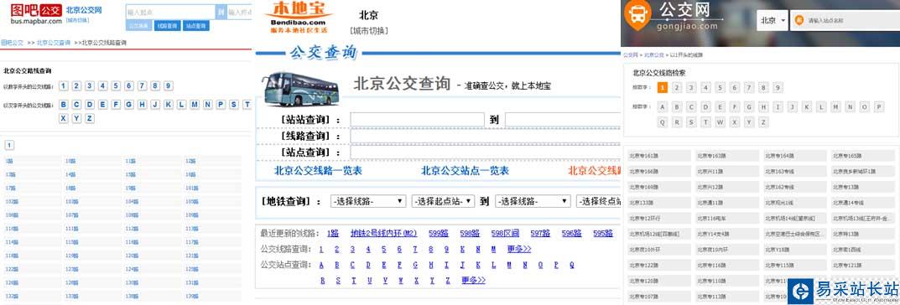This screenshot has width=900, height=305.
Task: Click the orange bus logo of gongjiao.com
Action: tap(637, 15)
